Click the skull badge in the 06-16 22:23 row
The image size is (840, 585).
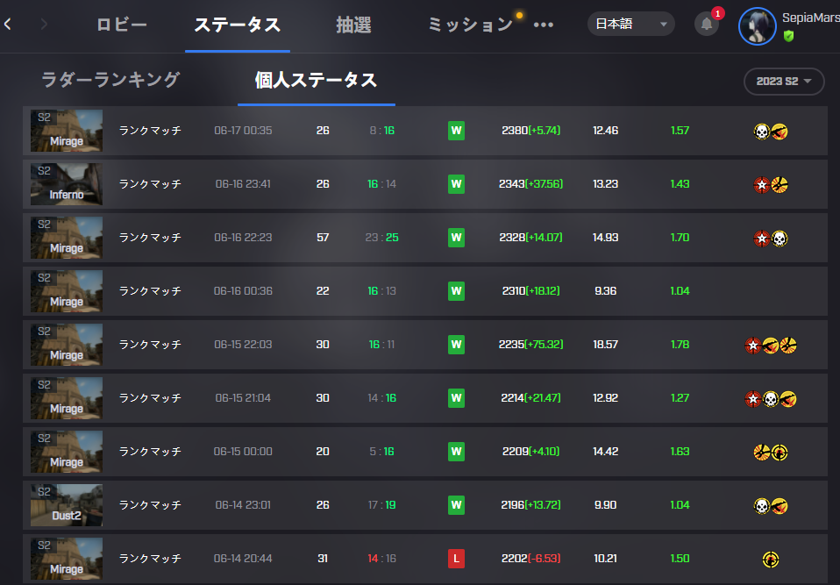pyautogui.click(x=779, y=239)
